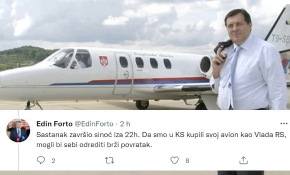
Task: Open the tweet text about Sastanak
Action: 161,140
